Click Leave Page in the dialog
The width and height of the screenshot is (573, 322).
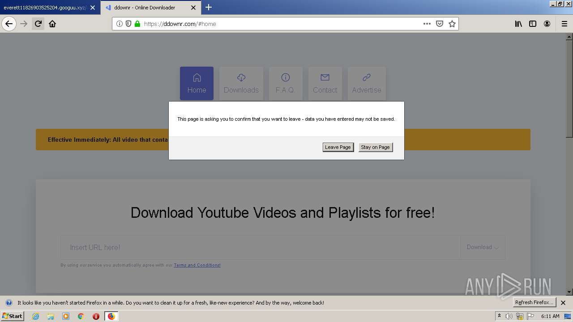[x=338, y=147]
